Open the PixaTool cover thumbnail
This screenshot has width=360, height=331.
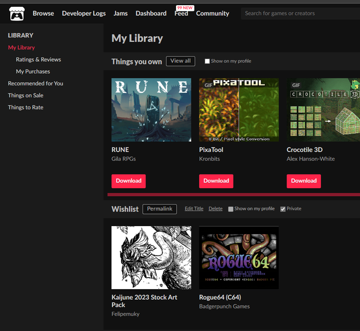coord(239,110)
